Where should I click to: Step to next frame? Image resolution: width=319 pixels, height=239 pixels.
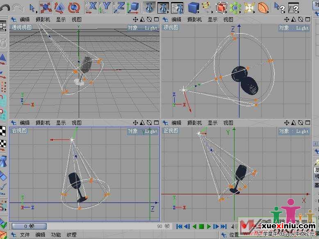click(x=216, y=226)
